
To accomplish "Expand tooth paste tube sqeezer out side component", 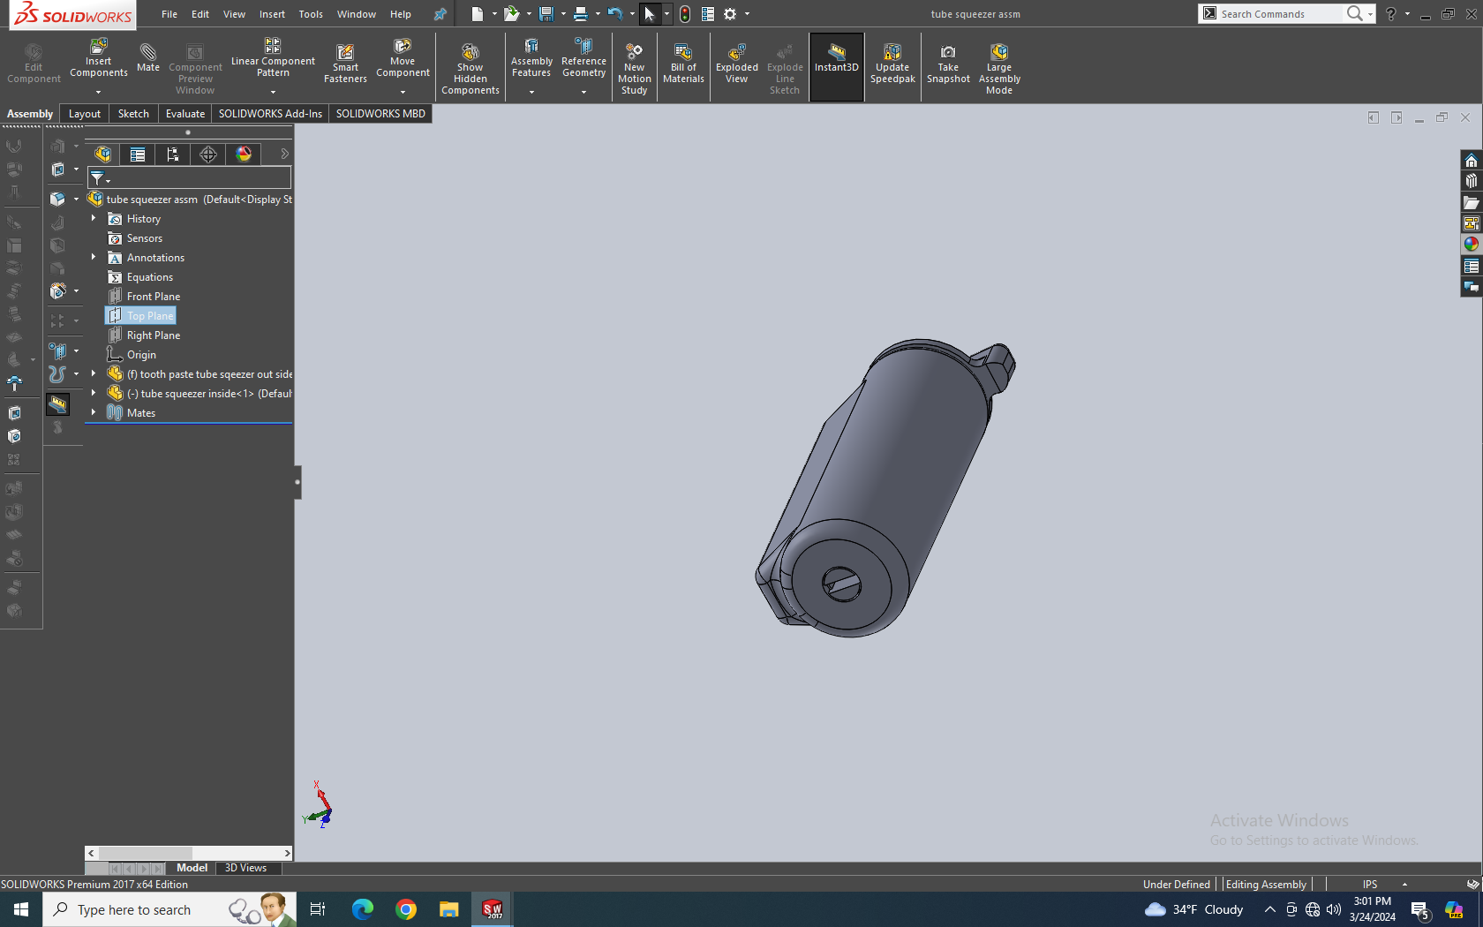I will click(x=94, y=373).
